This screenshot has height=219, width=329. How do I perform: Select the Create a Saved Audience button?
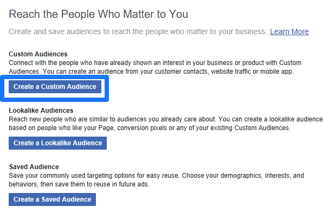52,199
